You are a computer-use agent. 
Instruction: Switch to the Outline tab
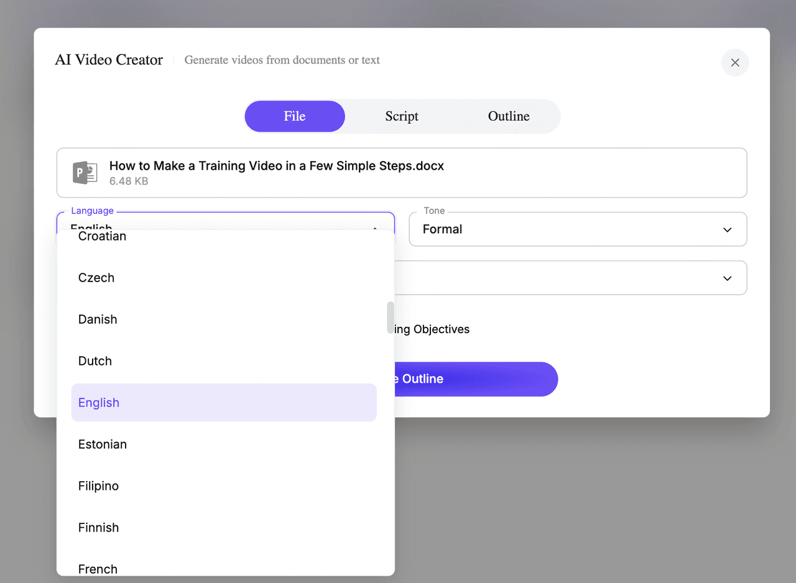pos(508,116)
